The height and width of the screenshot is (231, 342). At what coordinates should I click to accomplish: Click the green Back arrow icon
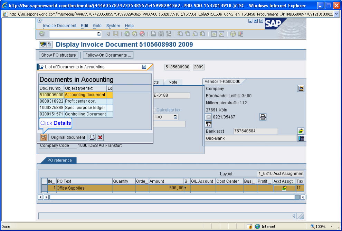[x=127, y=34]
